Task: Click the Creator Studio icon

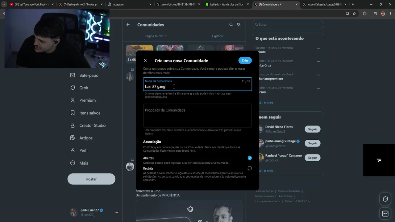Action: [73, 125]
